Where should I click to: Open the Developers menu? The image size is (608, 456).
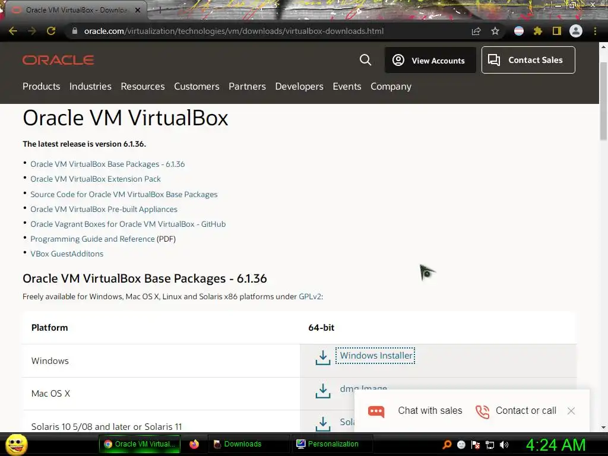[x=299, y=87]
